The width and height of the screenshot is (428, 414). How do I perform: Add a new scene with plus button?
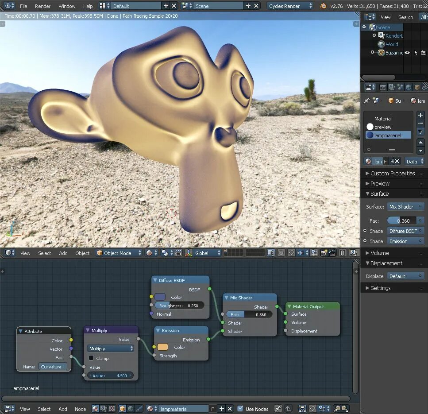248,6
